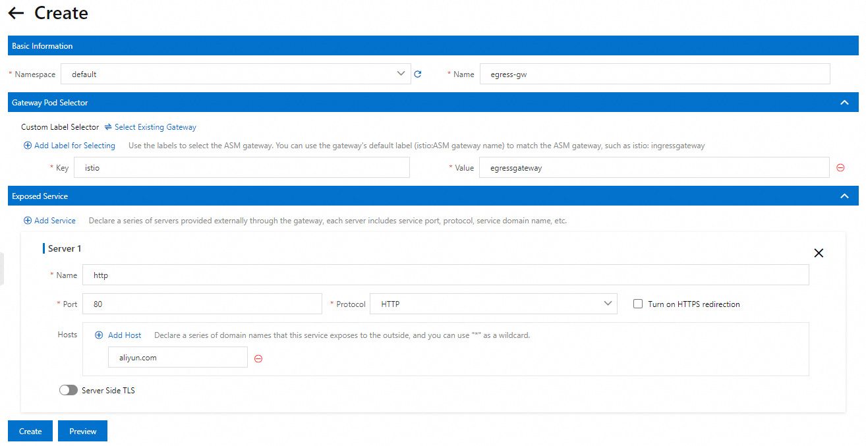Refresh the namespace list
Viewport: 866px width, 446px height.
click(418, 74)
